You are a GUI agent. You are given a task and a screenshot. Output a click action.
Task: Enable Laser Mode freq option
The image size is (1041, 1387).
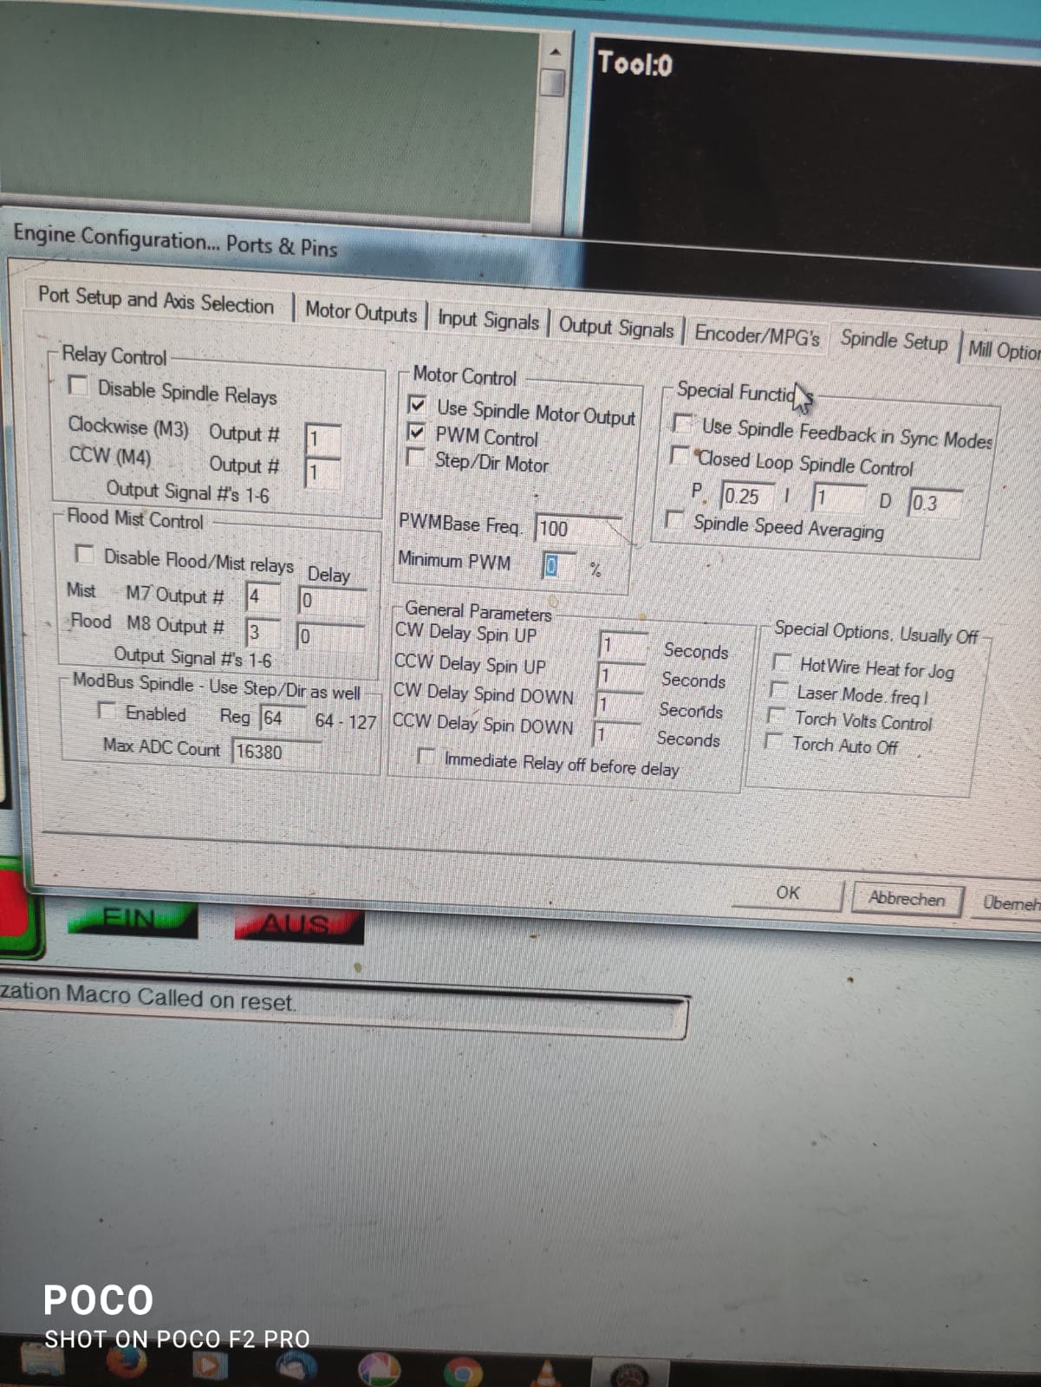pos(778,690)
